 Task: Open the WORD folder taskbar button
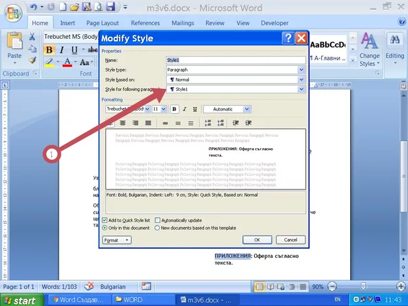[x=143, y=300]
